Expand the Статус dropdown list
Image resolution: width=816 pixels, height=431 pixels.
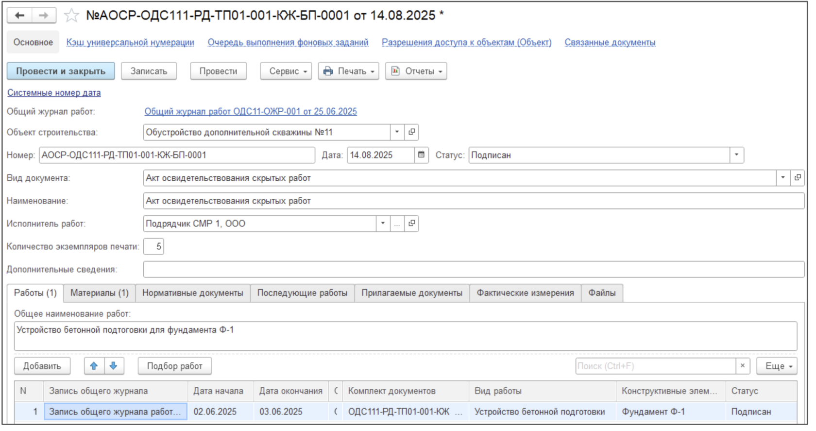(x=736, y=155)
